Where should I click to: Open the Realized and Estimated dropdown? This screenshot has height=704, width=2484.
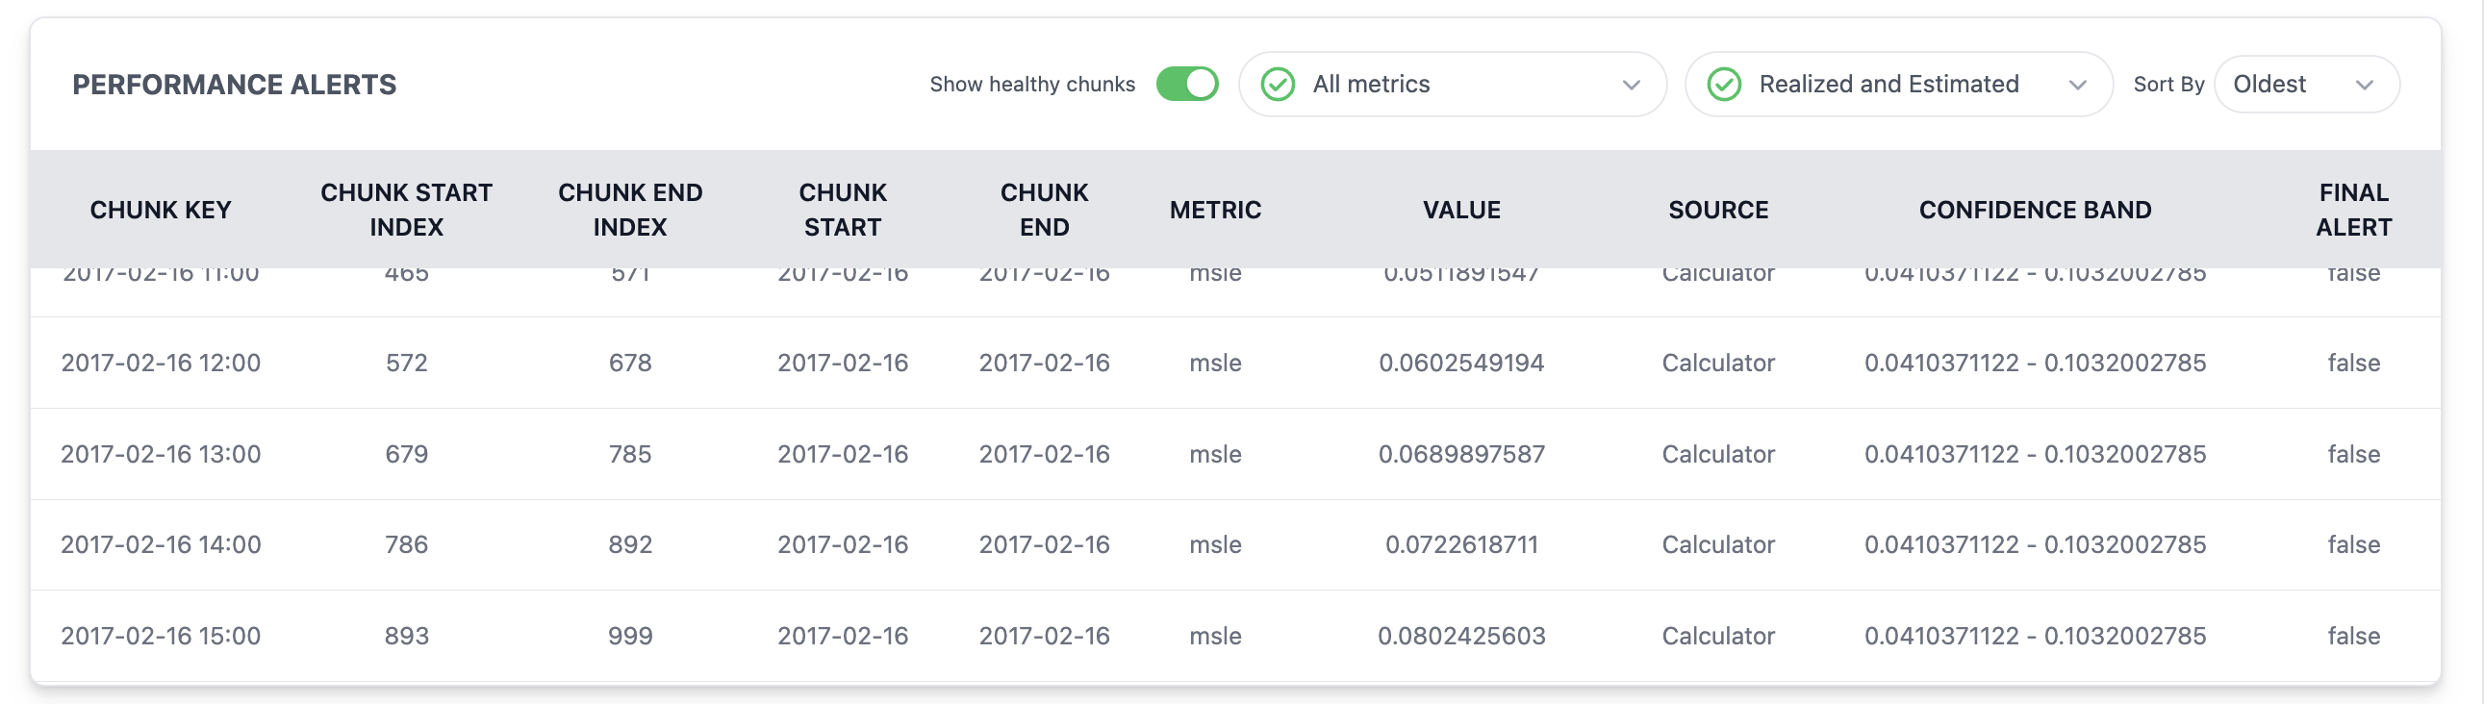[x=1899, y=84]
